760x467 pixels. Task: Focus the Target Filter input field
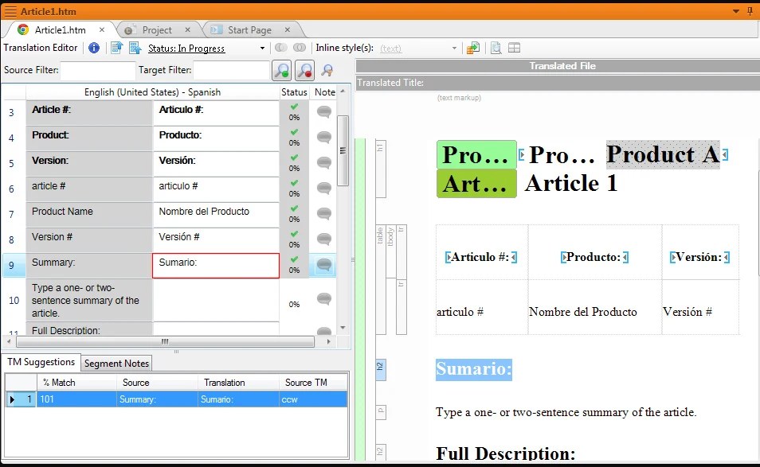[x=231, y=71]
